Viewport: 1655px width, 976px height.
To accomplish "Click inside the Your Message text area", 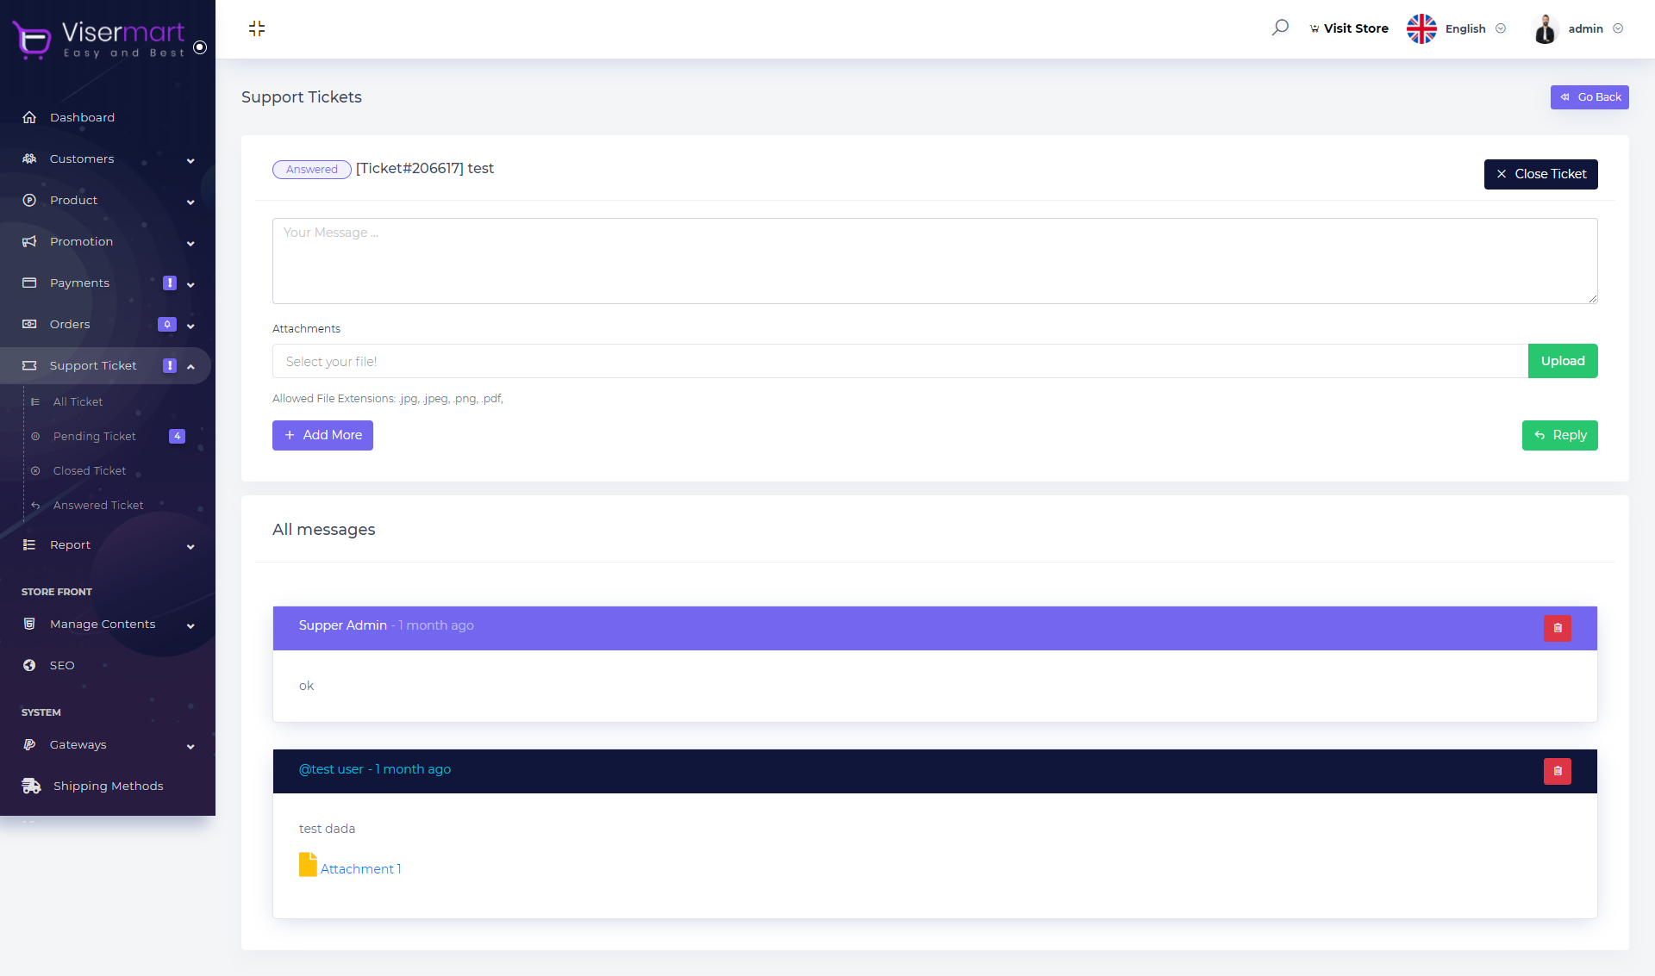I will (934, 260).
